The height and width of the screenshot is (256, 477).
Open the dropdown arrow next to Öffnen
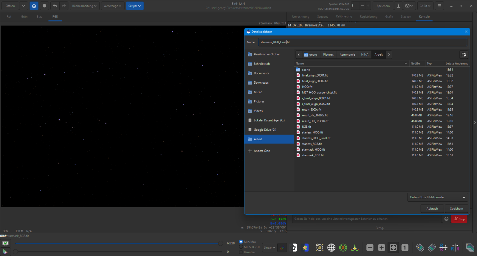[24, 6]
